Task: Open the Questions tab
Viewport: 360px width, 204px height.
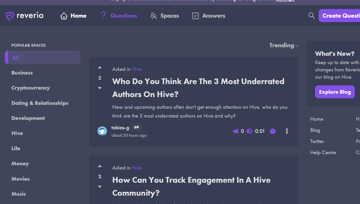Action: 119,16
